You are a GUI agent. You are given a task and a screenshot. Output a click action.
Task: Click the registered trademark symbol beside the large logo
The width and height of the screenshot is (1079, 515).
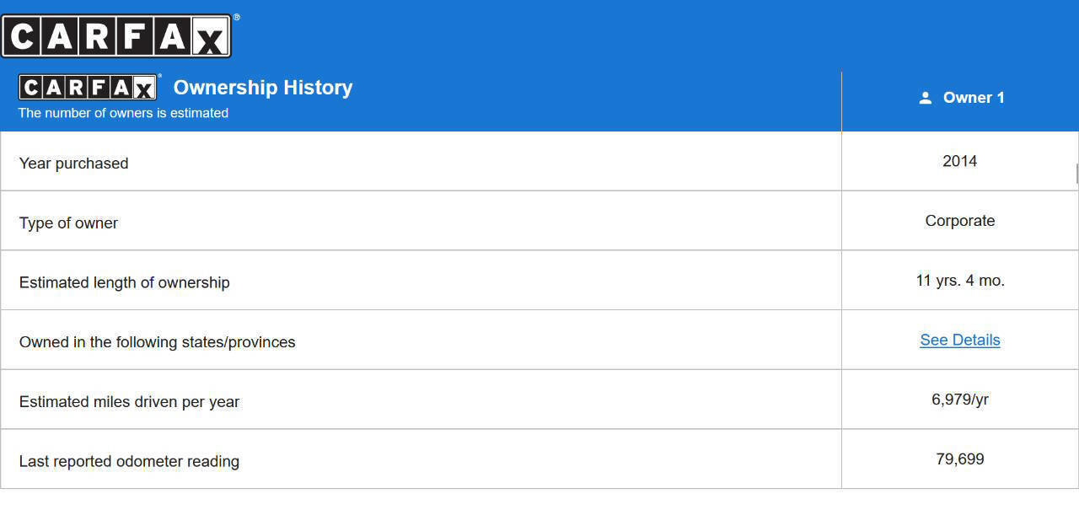[236, 17]
